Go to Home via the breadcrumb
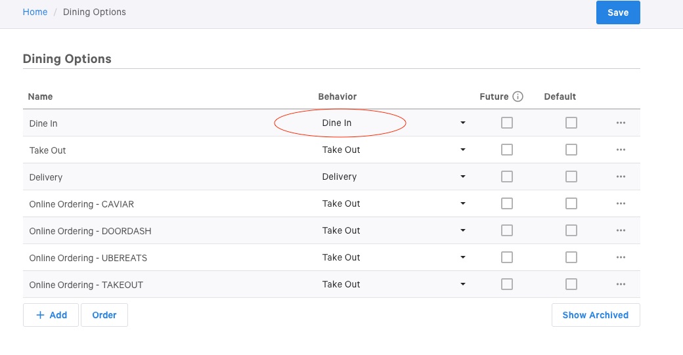 35,12
